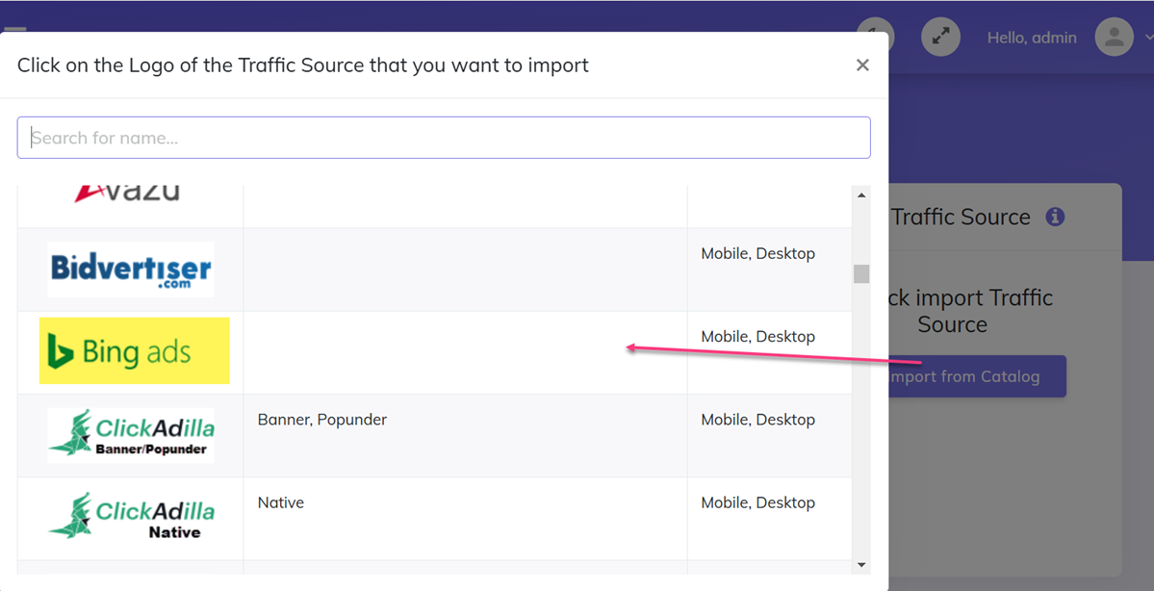Select the Bing ads traffic source logo

coord(134,351)
